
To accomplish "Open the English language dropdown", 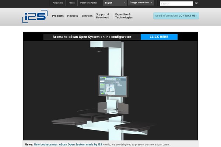I will click(x=115, y=3).
